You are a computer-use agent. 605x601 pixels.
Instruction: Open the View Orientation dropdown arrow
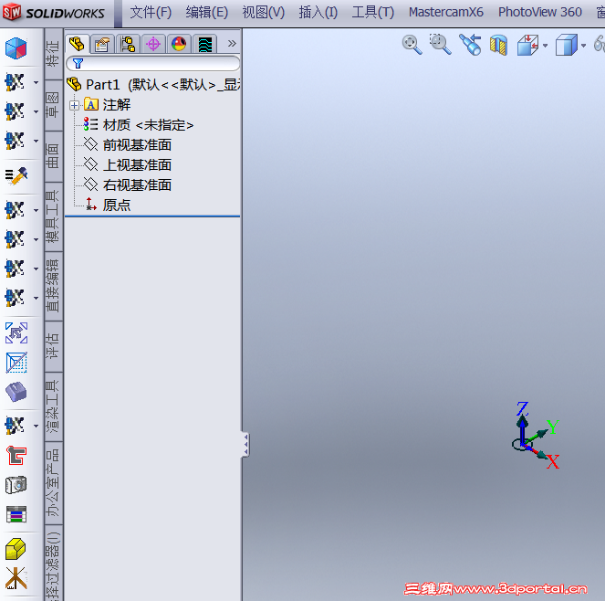point(545,46)
